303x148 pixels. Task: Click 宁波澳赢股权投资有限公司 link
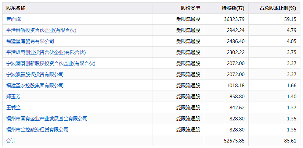(35, 74)
